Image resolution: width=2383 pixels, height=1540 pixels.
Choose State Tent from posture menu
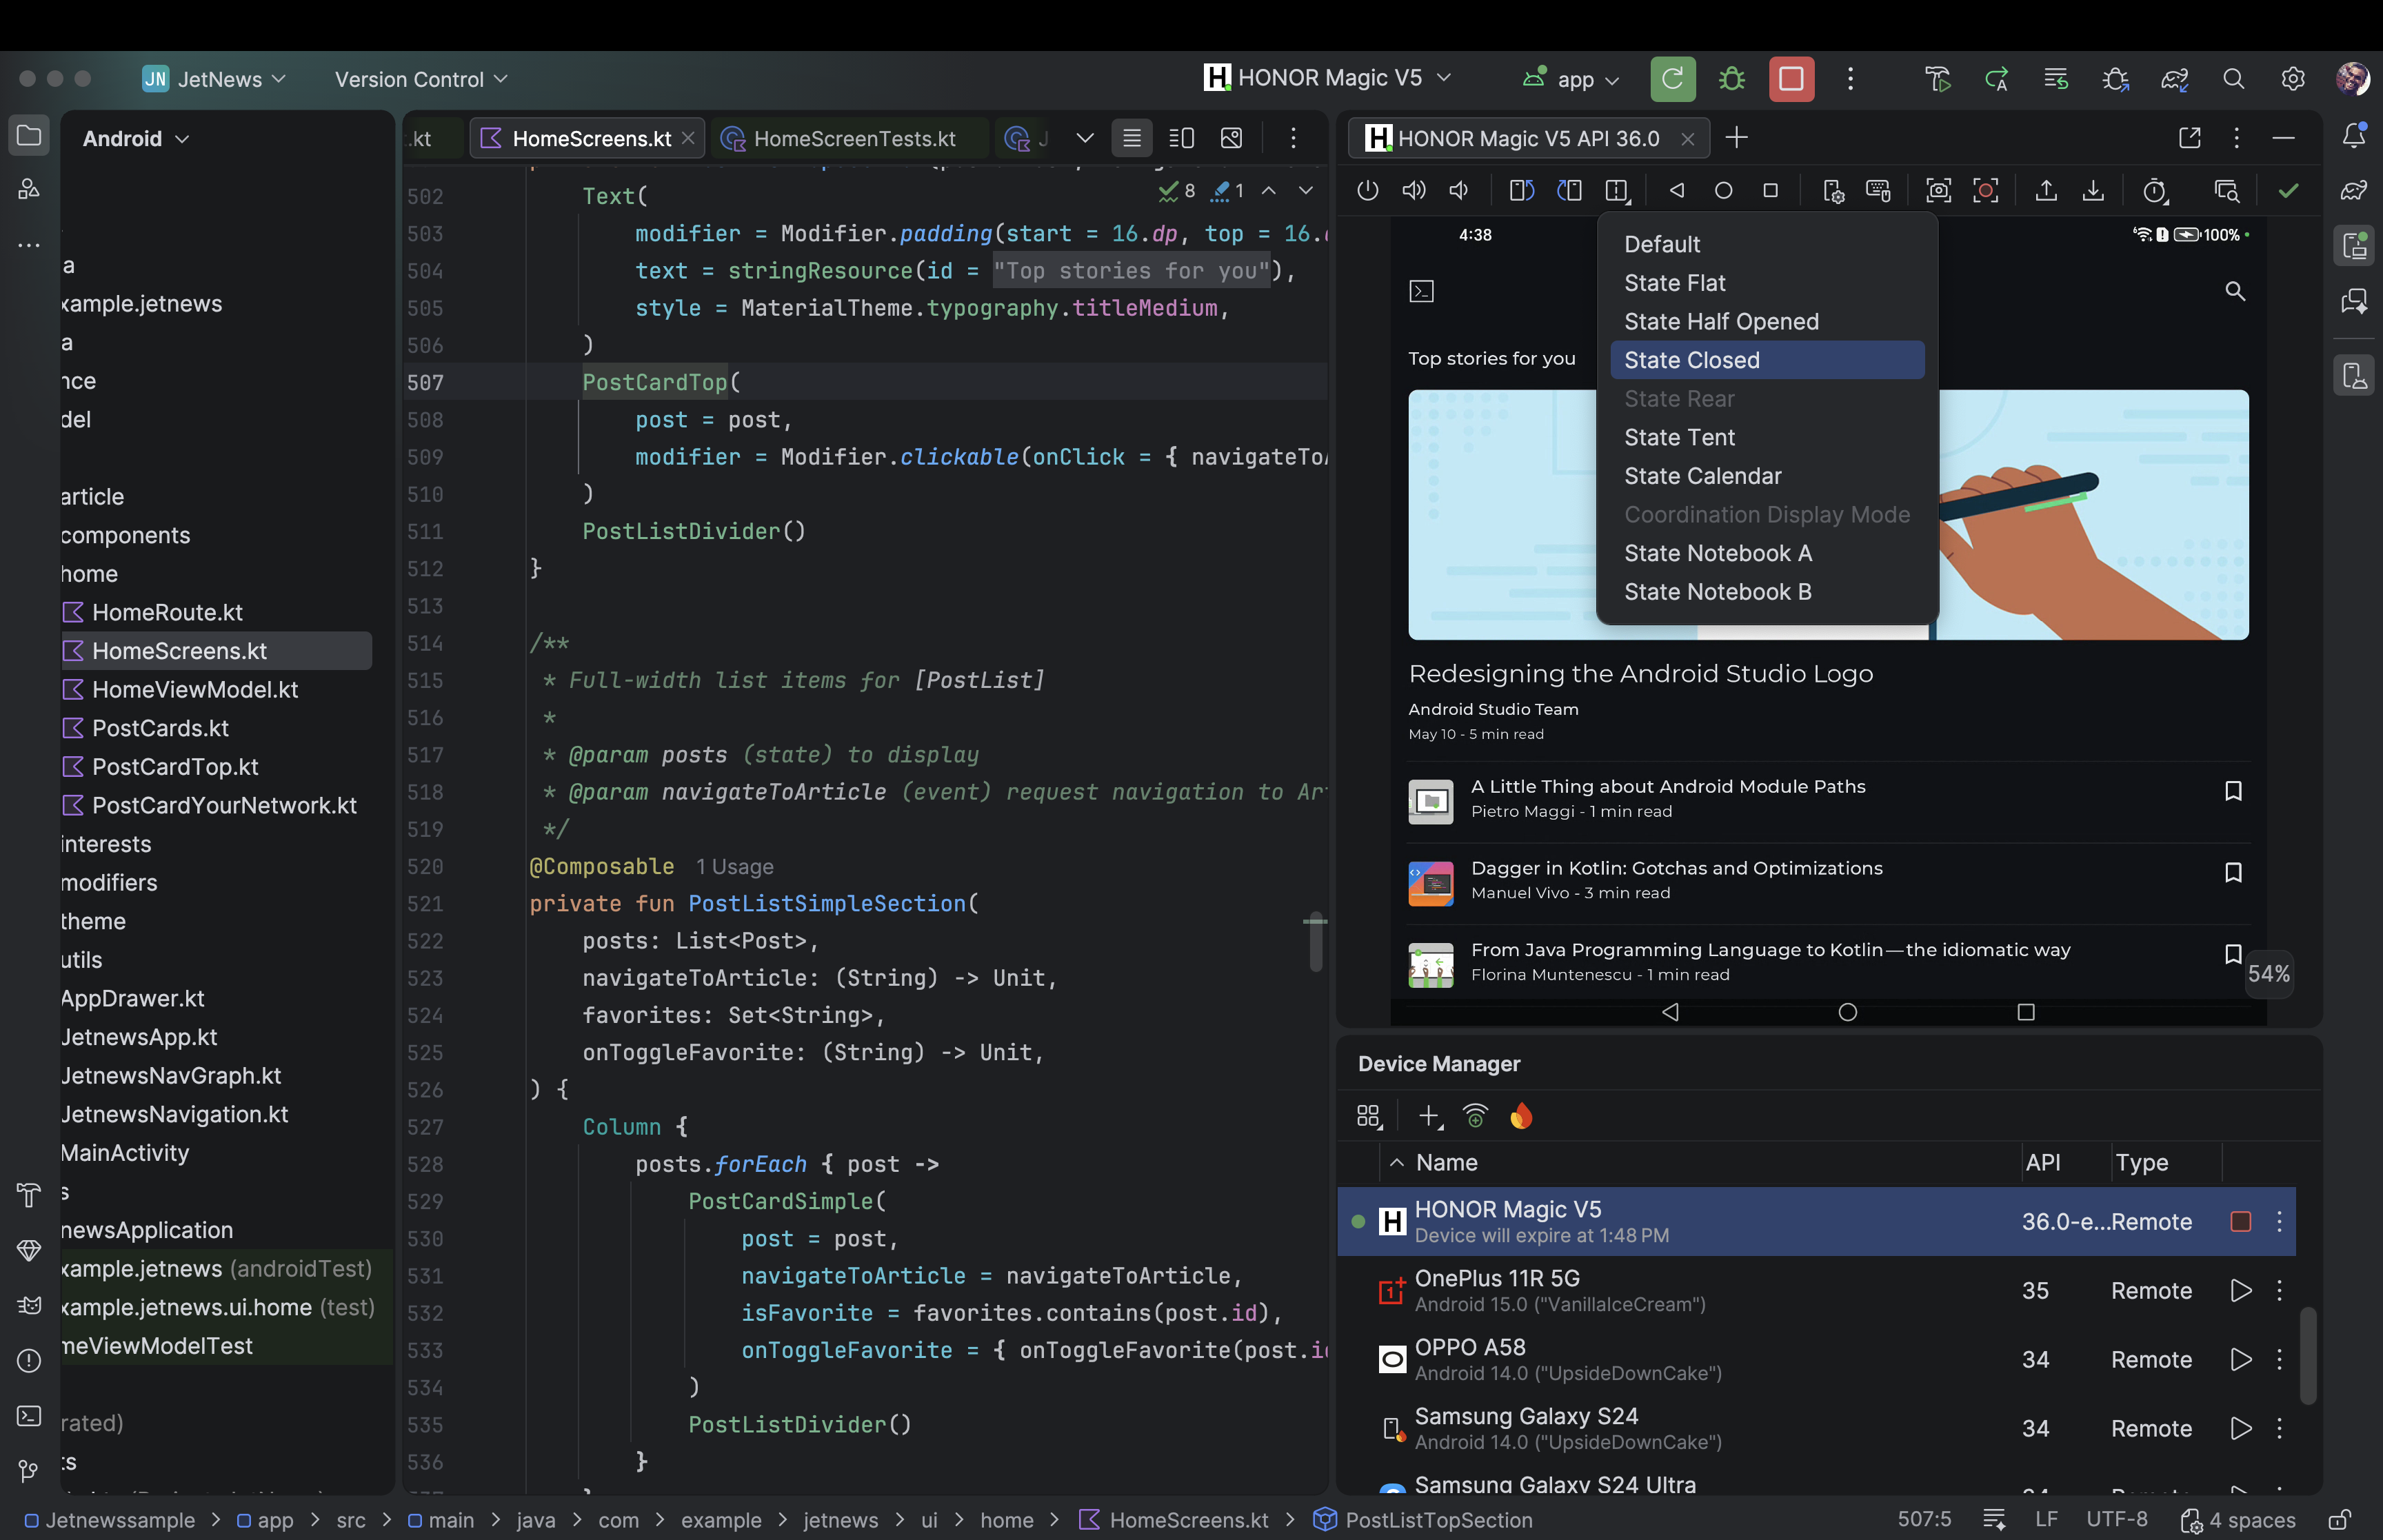pyautogui.click(x=1767, y=437)
